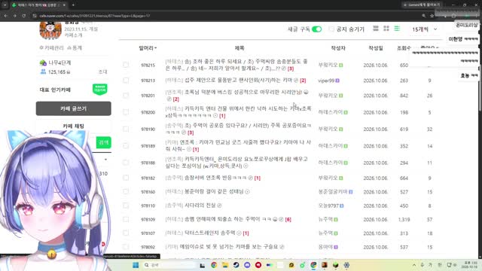Viewport: 482px width, 271px height.
Task: Expand the system tray hidden icons chevron
Action: tap(414, 265)
